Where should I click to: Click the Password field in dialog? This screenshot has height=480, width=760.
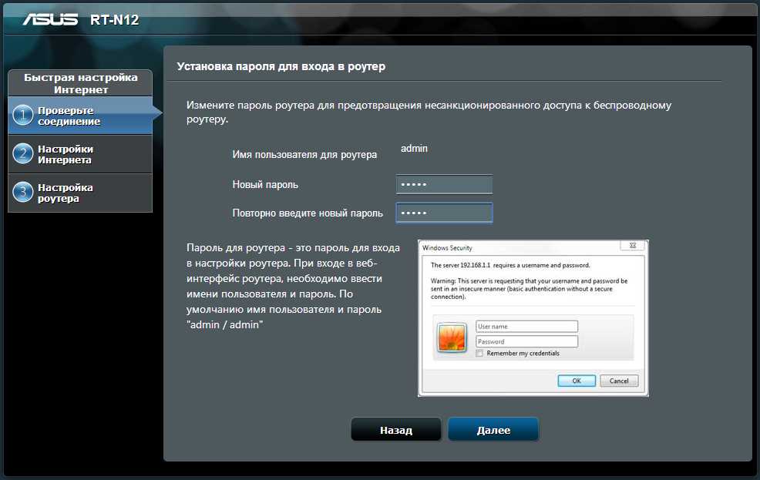coord(526,341)
